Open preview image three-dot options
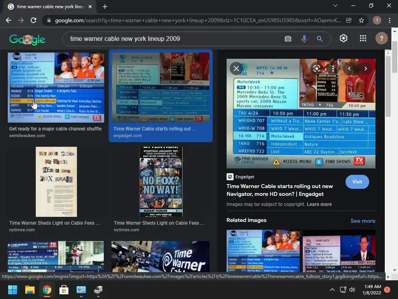The image size is (398, 299). pyautogui.click(x=333, y=69)
